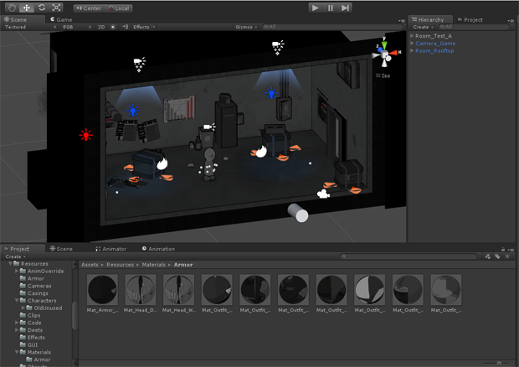Viewport: 519px width, 367px height.
Task: Select the Hand tool
Action: tap(12, 8)
